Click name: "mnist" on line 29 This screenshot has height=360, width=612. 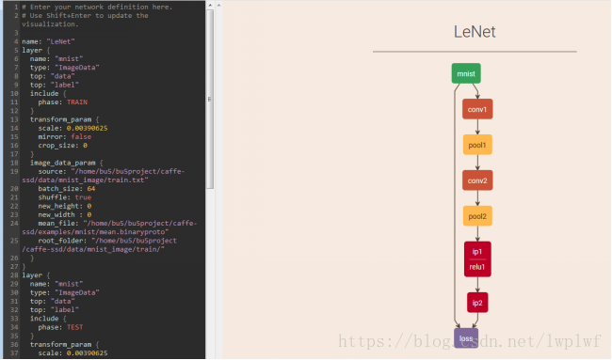point(56,284)
